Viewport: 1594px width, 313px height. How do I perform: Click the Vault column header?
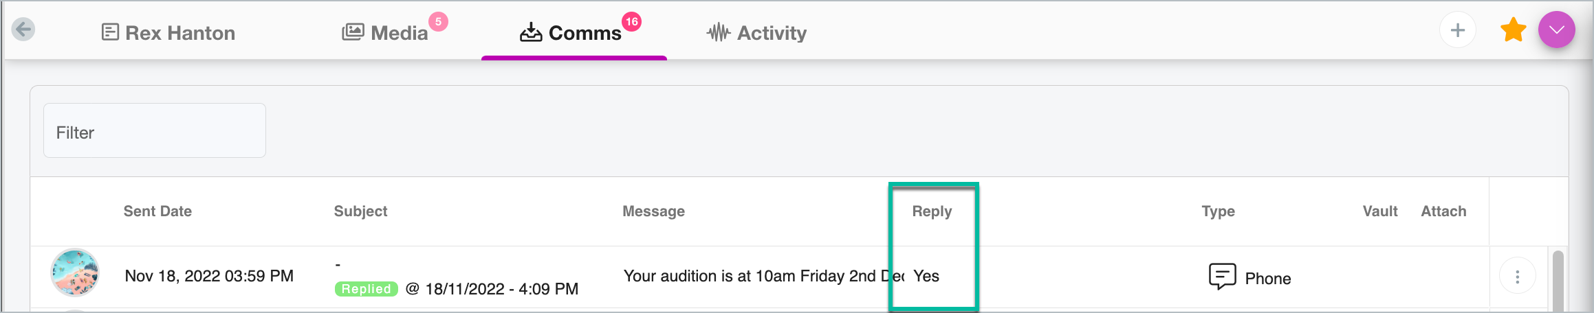(x=1380, y=211)
